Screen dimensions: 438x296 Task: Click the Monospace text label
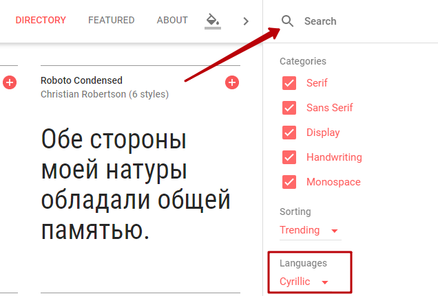pos(333,182)
